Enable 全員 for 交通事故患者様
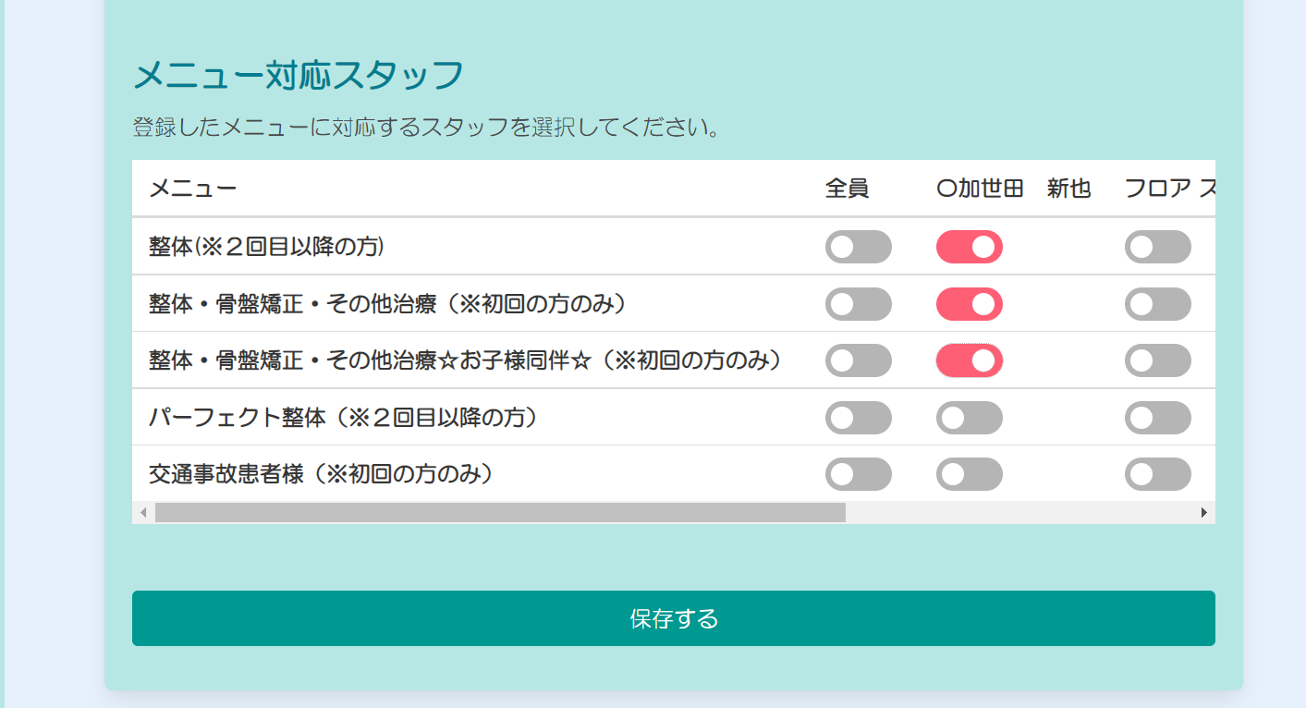The height and width of the screenshot is (708, 1306). pyautogui.click(x=858, y=474)
